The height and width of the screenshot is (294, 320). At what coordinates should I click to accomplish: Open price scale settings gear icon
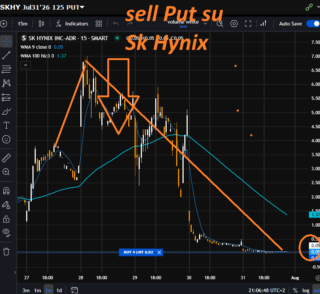[x=318, y=278]
